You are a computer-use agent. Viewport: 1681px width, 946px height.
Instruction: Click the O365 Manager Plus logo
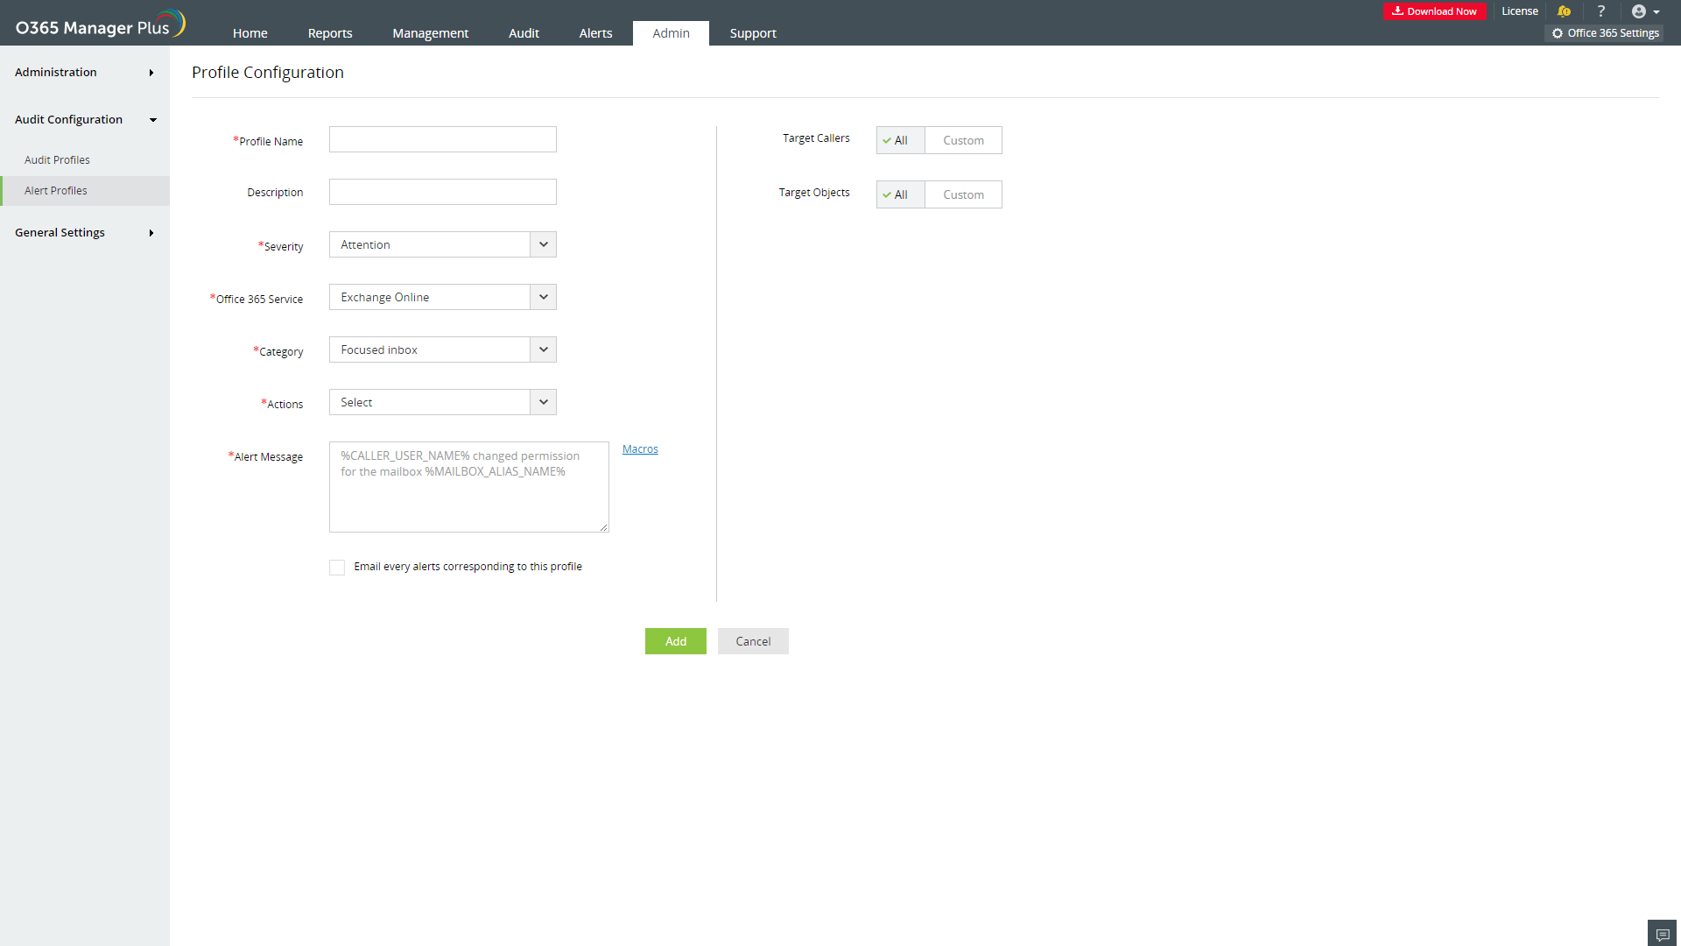point(100,25)
